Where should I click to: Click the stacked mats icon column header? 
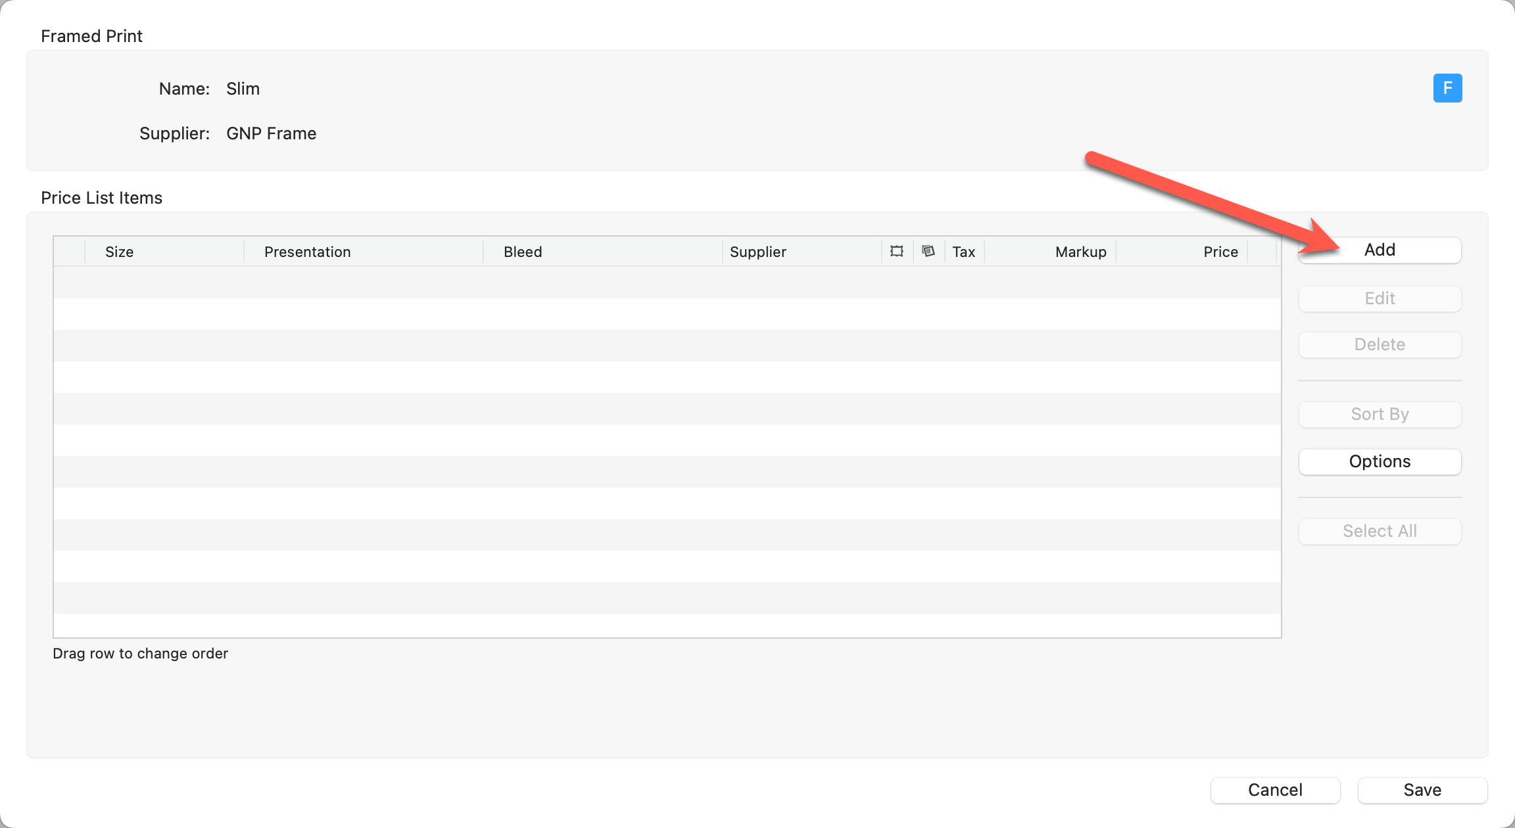point(928,251)
